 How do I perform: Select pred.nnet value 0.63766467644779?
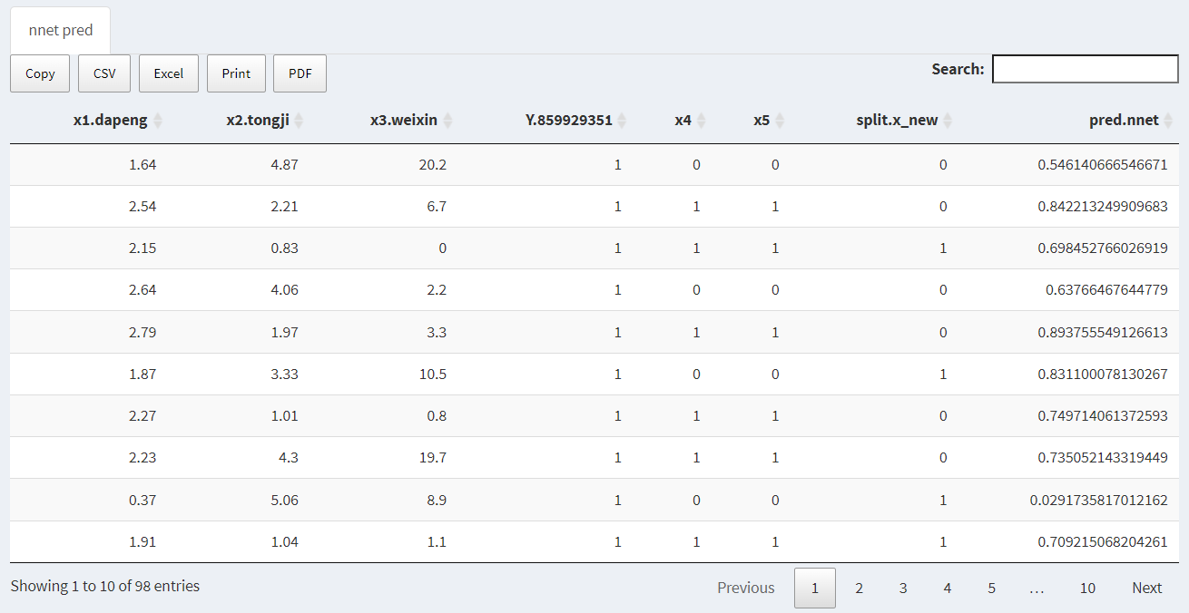click(x=1106, y=290)
